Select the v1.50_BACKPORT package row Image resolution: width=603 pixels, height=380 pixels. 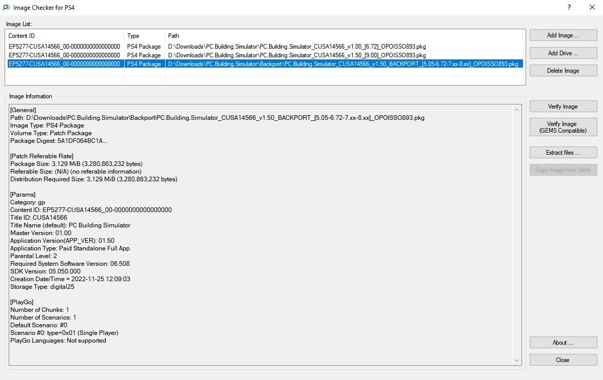pos(265,64)
